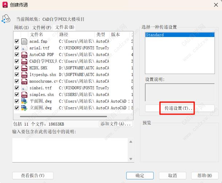Click the HZDX.SHX file icon
The height and width of the screenshot is (183, 222).
pyautogui.click(x=24, y=68)
